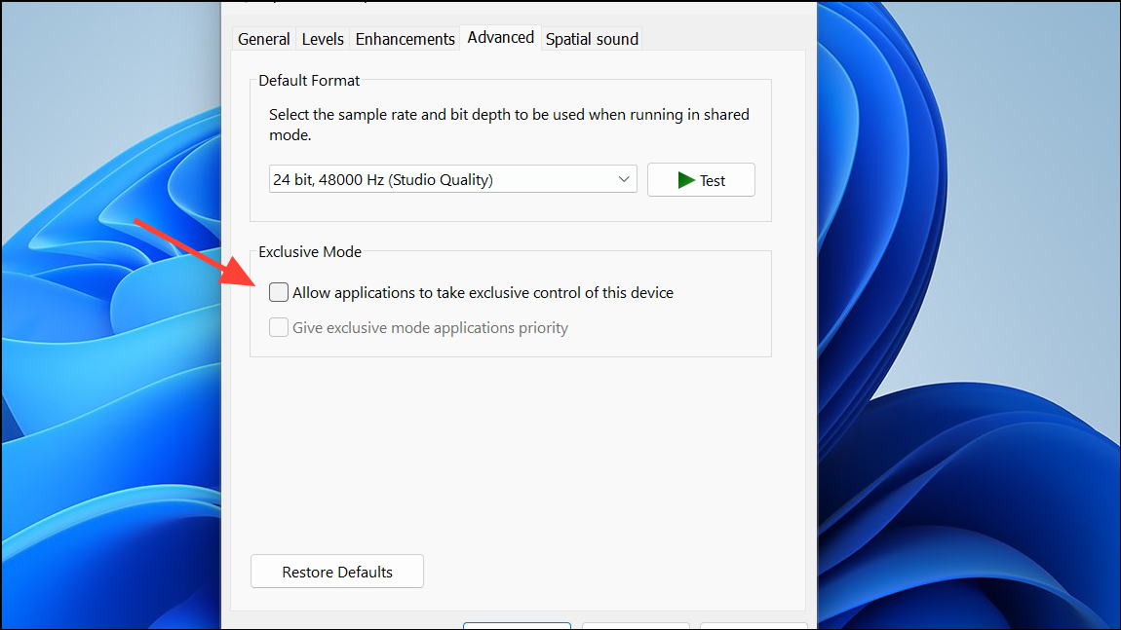Click the Default Format group heading
Image resolution: width=1121 pixels, height=630 pixels.
[309, 80]
